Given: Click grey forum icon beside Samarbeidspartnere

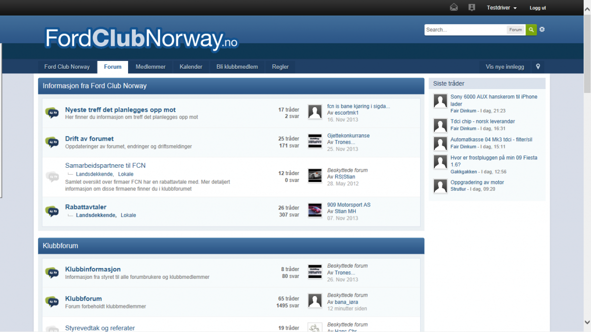Looking at the screenshot, I should pyautogui.click(x=52, y=177).
